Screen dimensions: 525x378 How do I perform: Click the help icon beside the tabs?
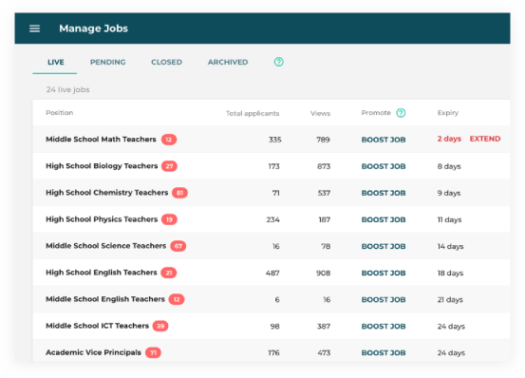pyautogui.click(x=278, y=62)
